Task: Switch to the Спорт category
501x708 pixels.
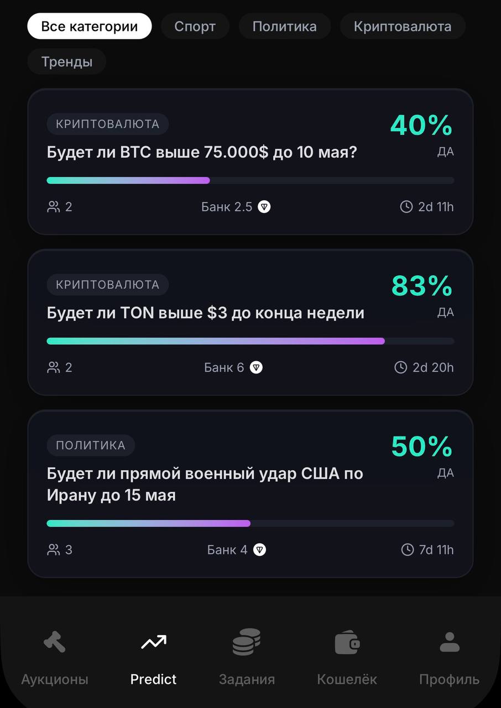Action: pyautogui.click(x=195, y=26)
